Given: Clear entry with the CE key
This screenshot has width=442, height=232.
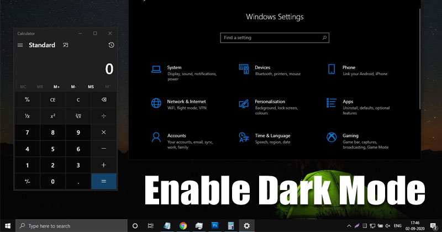Looking at the screenshot, I should [52, 99].
